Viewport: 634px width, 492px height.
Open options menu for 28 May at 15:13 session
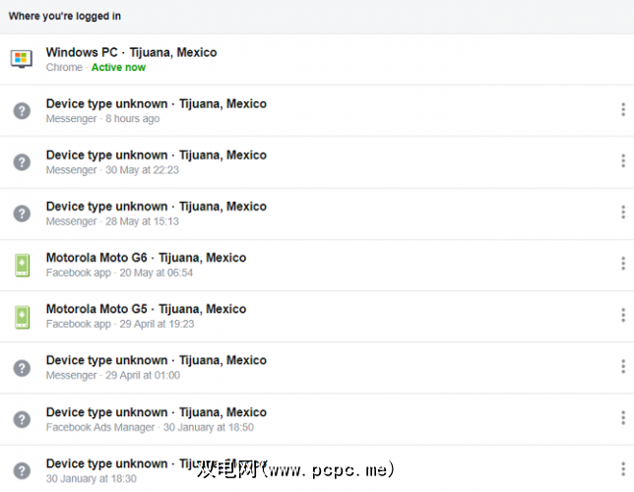tap(623, 213)
